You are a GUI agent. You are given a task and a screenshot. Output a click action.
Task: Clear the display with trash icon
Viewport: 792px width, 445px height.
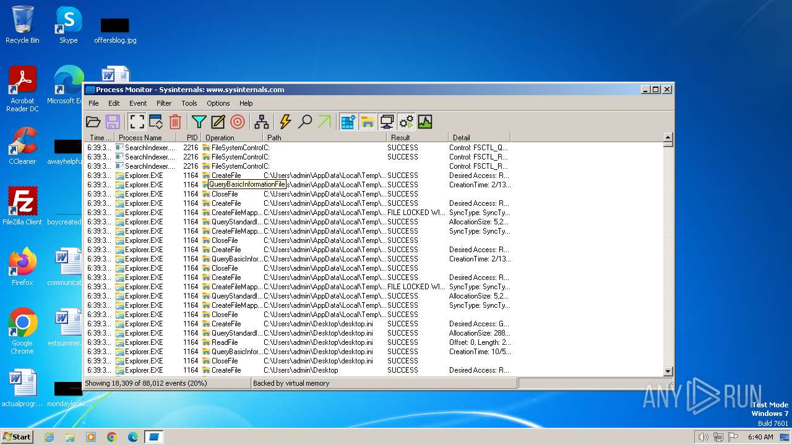[175, 122]
